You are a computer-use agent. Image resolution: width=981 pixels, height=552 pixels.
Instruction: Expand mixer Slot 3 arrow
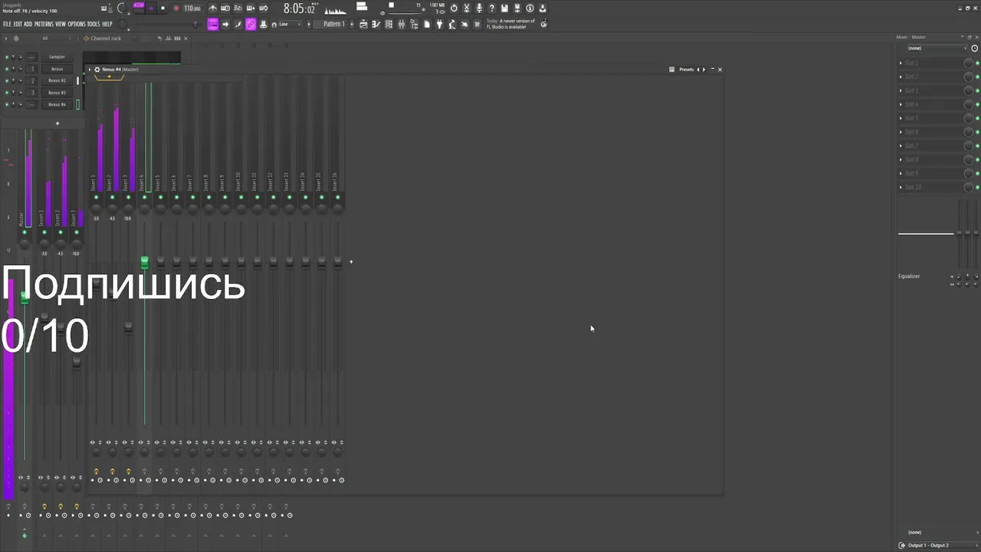click(901, 90)
